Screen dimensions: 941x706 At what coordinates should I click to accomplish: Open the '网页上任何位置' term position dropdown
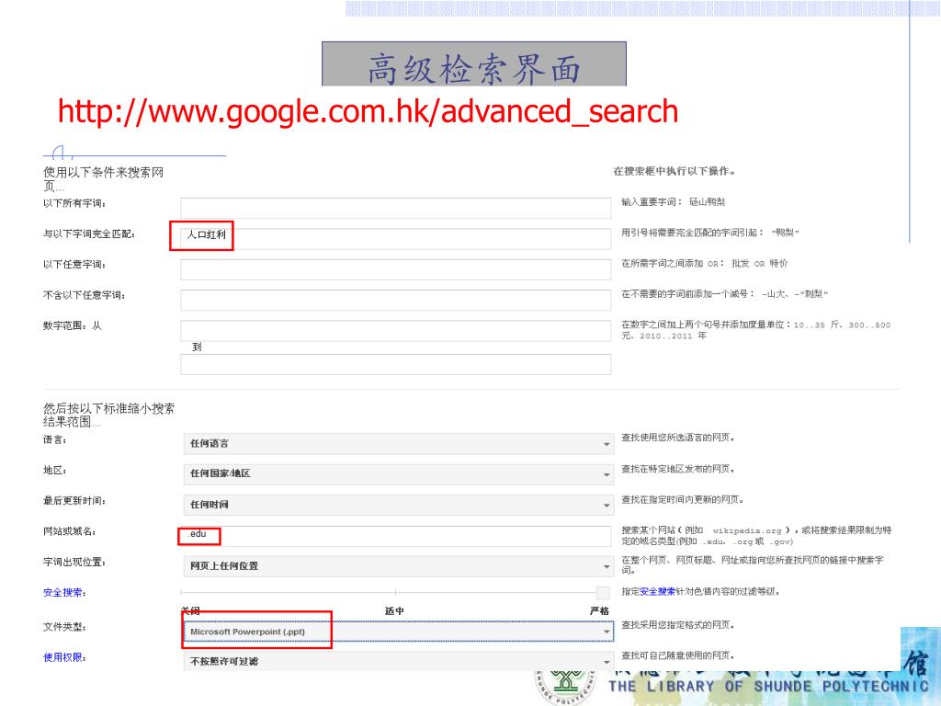398,566
